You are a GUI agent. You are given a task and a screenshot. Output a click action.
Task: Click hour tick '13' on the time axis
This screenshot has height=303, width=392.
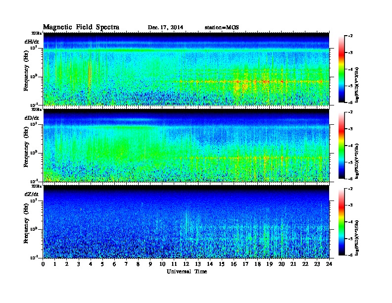point(198,264)
